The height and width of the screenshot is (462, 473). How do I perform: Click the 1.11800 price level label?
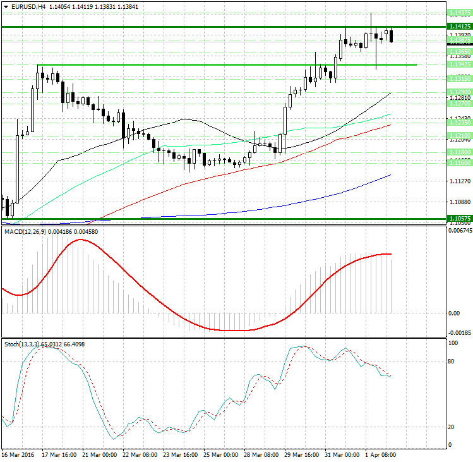[460, 152]
